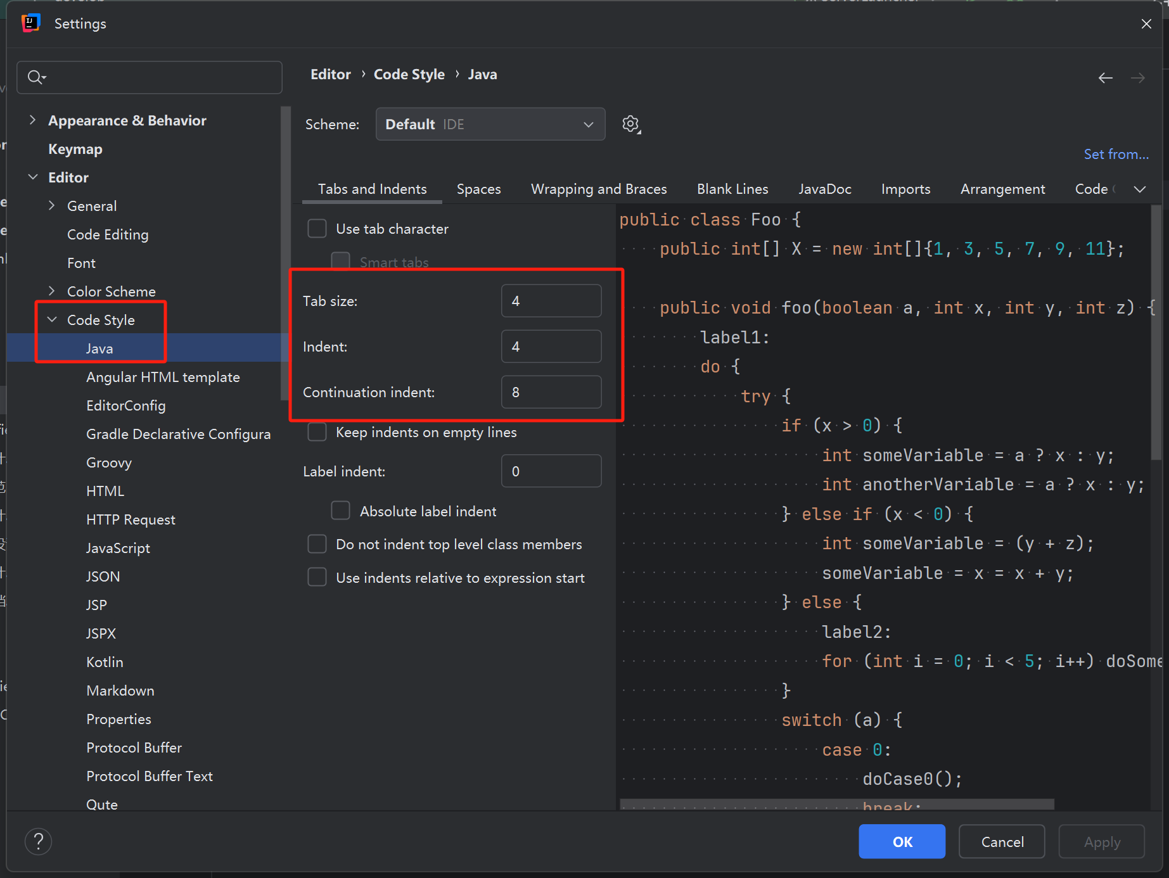Select EditorConfig code style
This screenshot has height=878, width=1169.
click(125, 405)
